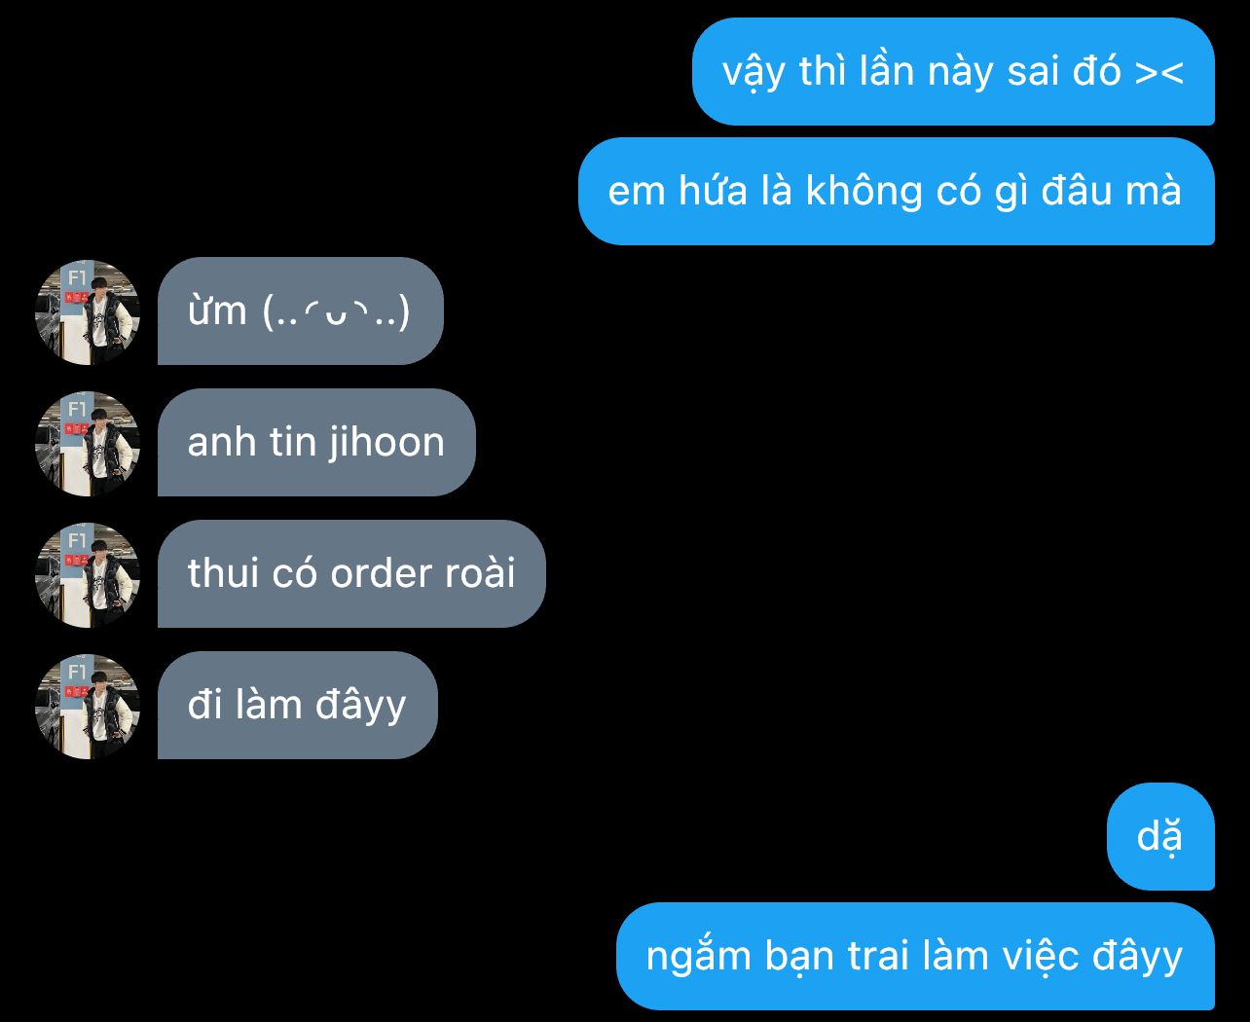Select the "thui có order roài" message
Screen dimensions: 1250x1022
click(x=351, y=574)
